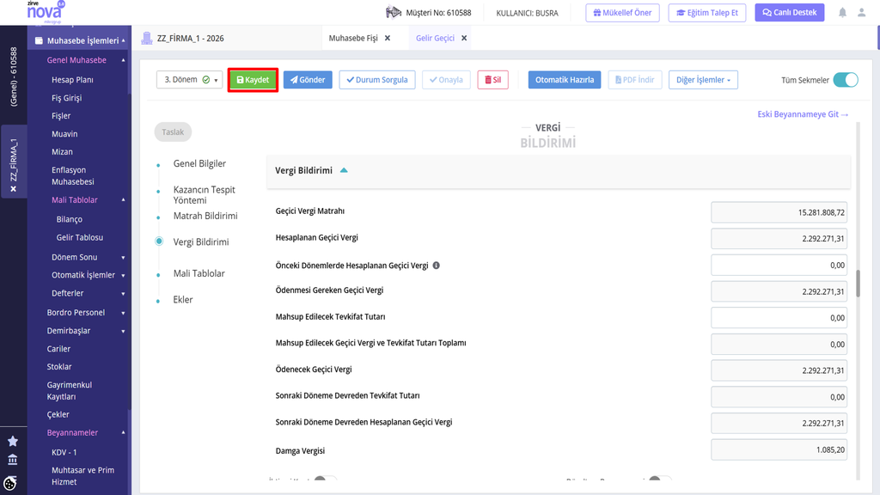Open Canlı Destek live support
Image resolution: width=880 pixels, height=495 pixels.
click(790, 12)
